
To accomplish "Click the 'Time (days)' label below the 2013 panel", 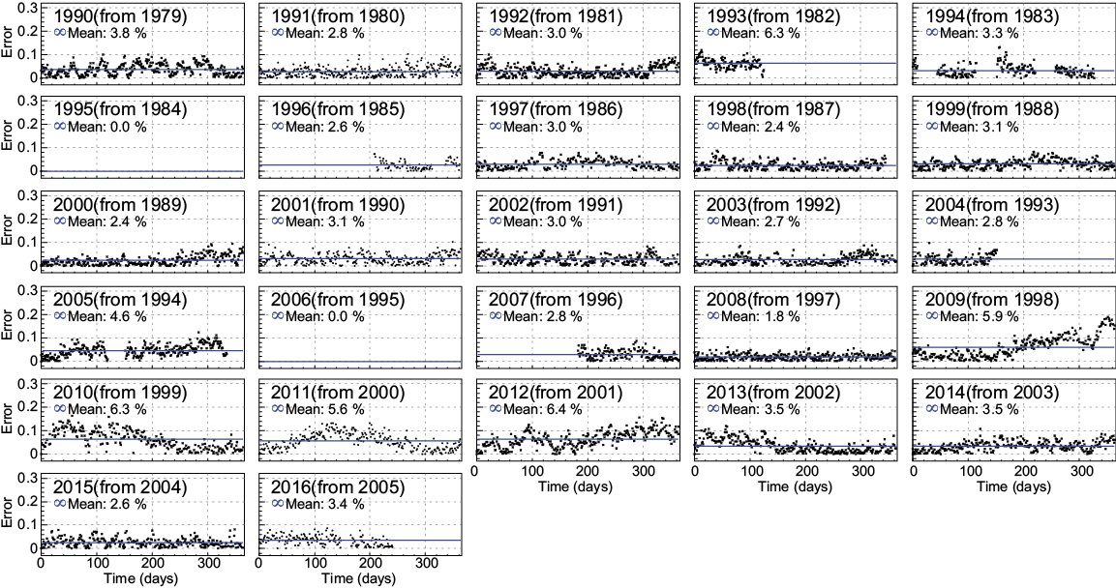I will [x=796, y=484].
